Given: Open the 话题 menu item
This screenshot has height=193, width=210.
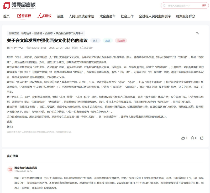Looking at the screenshot, I should point(60,16).
